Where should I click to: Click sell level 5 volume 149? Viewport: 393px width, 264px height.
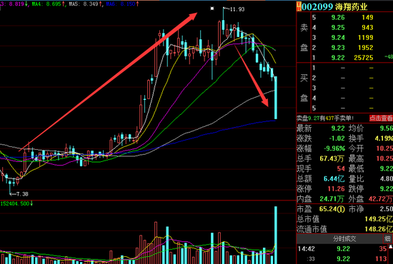(x=367, y=18)
